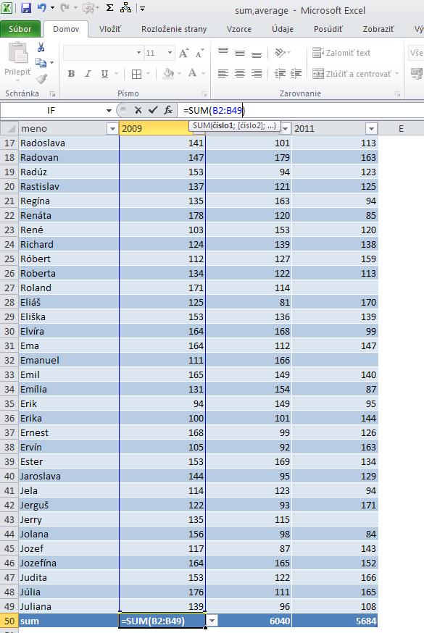The height and width of the screenshot is (633, 424).
Task: Switch to the Zobraziť tab
Action: click(x=378, y=29)
